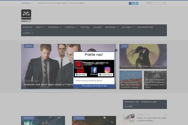Expand the VIJESTI dropdown menu
The width and height of the screenshot is (188, 125).
coord(40,27)
